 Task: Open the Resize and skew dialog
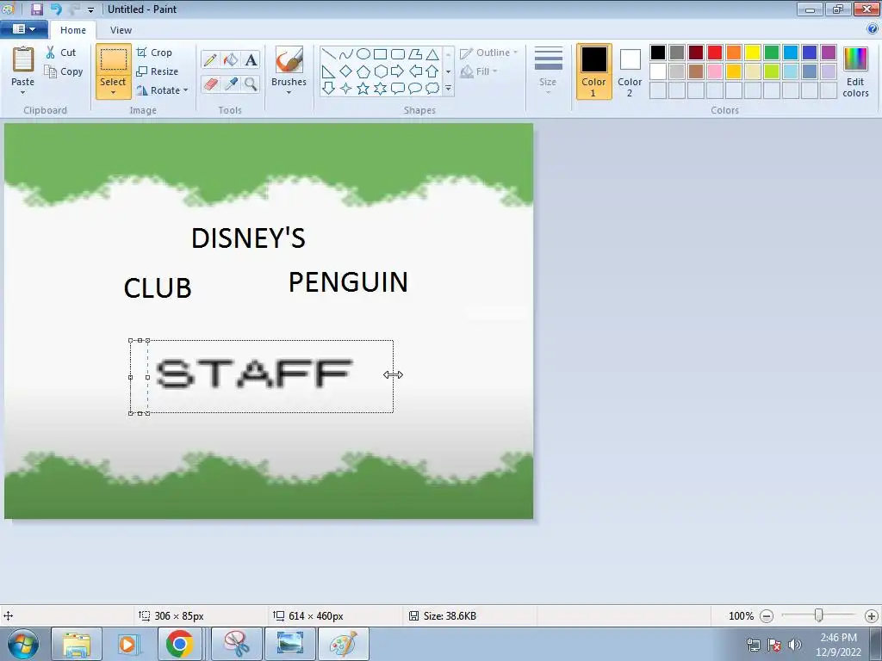158,71
